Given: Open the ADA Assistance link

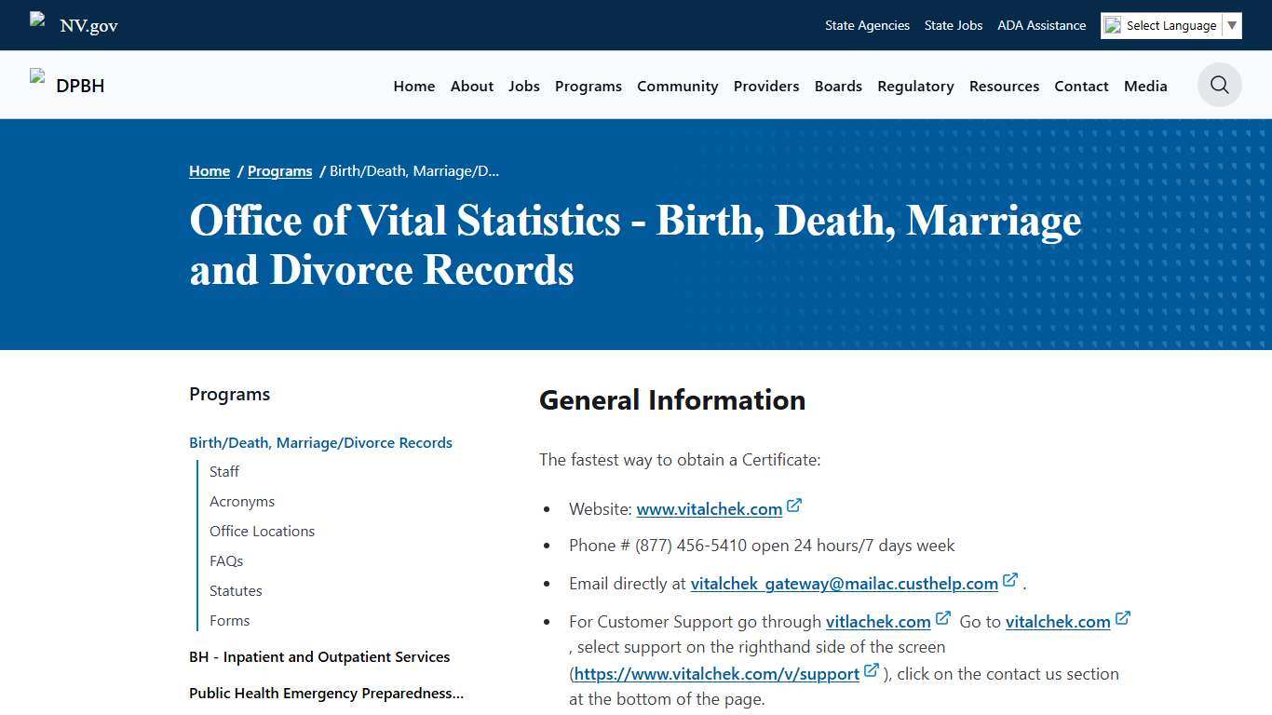Looking at the screenshot, I should click(x=1041, y=25).
